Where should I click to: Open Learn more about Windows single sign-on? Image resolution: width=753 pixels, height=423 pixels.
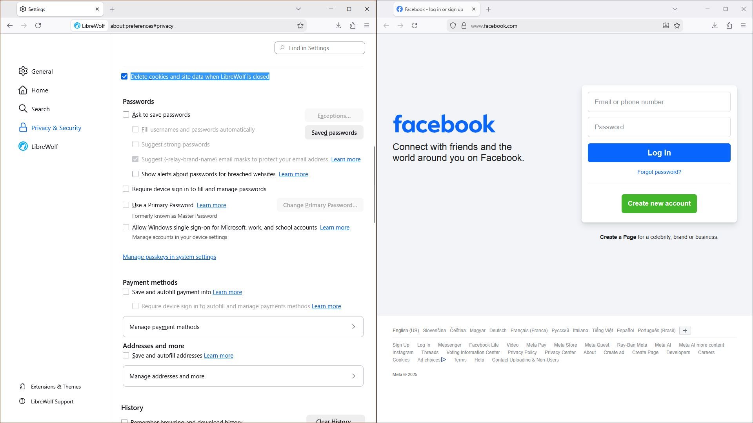335,227
